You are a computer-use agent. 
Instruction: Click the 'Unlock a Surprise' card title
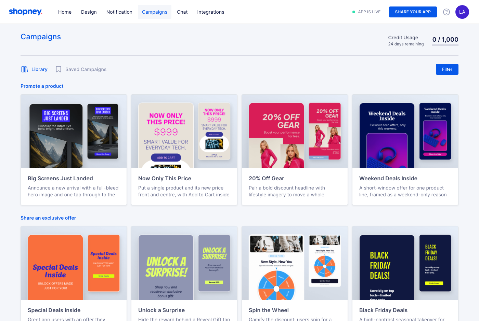tap(161, 310)
